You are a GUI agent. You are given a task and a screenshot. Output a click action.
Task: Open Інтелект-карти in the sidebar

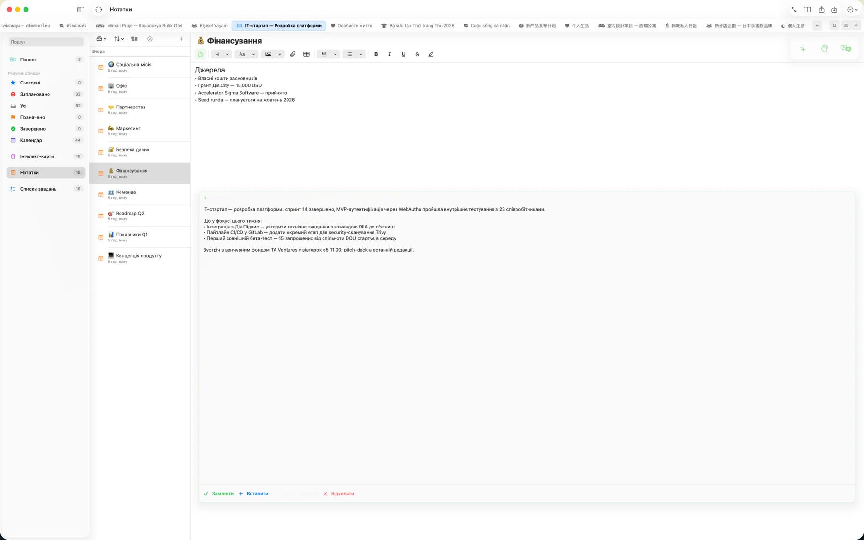point(46,156)
